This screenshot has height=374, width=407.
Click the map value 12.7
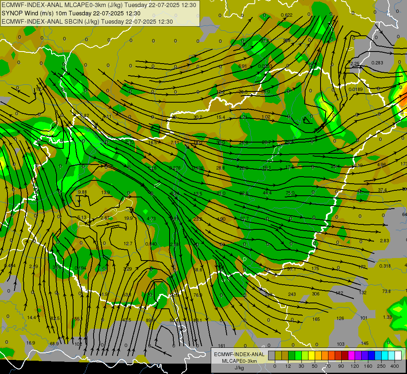point(128,244)
